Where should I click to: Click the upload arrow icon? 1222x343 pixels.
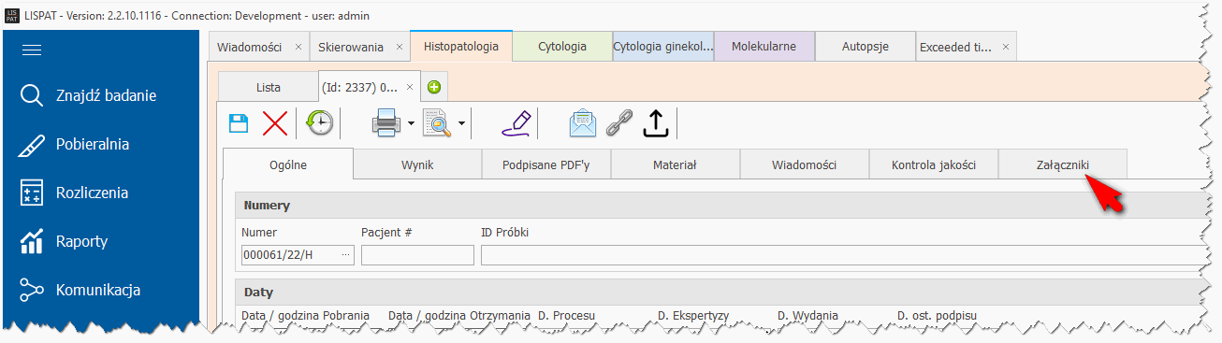[x=656, y=123]
